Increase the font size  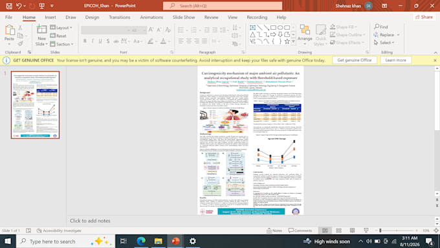(x=151, y=30)
